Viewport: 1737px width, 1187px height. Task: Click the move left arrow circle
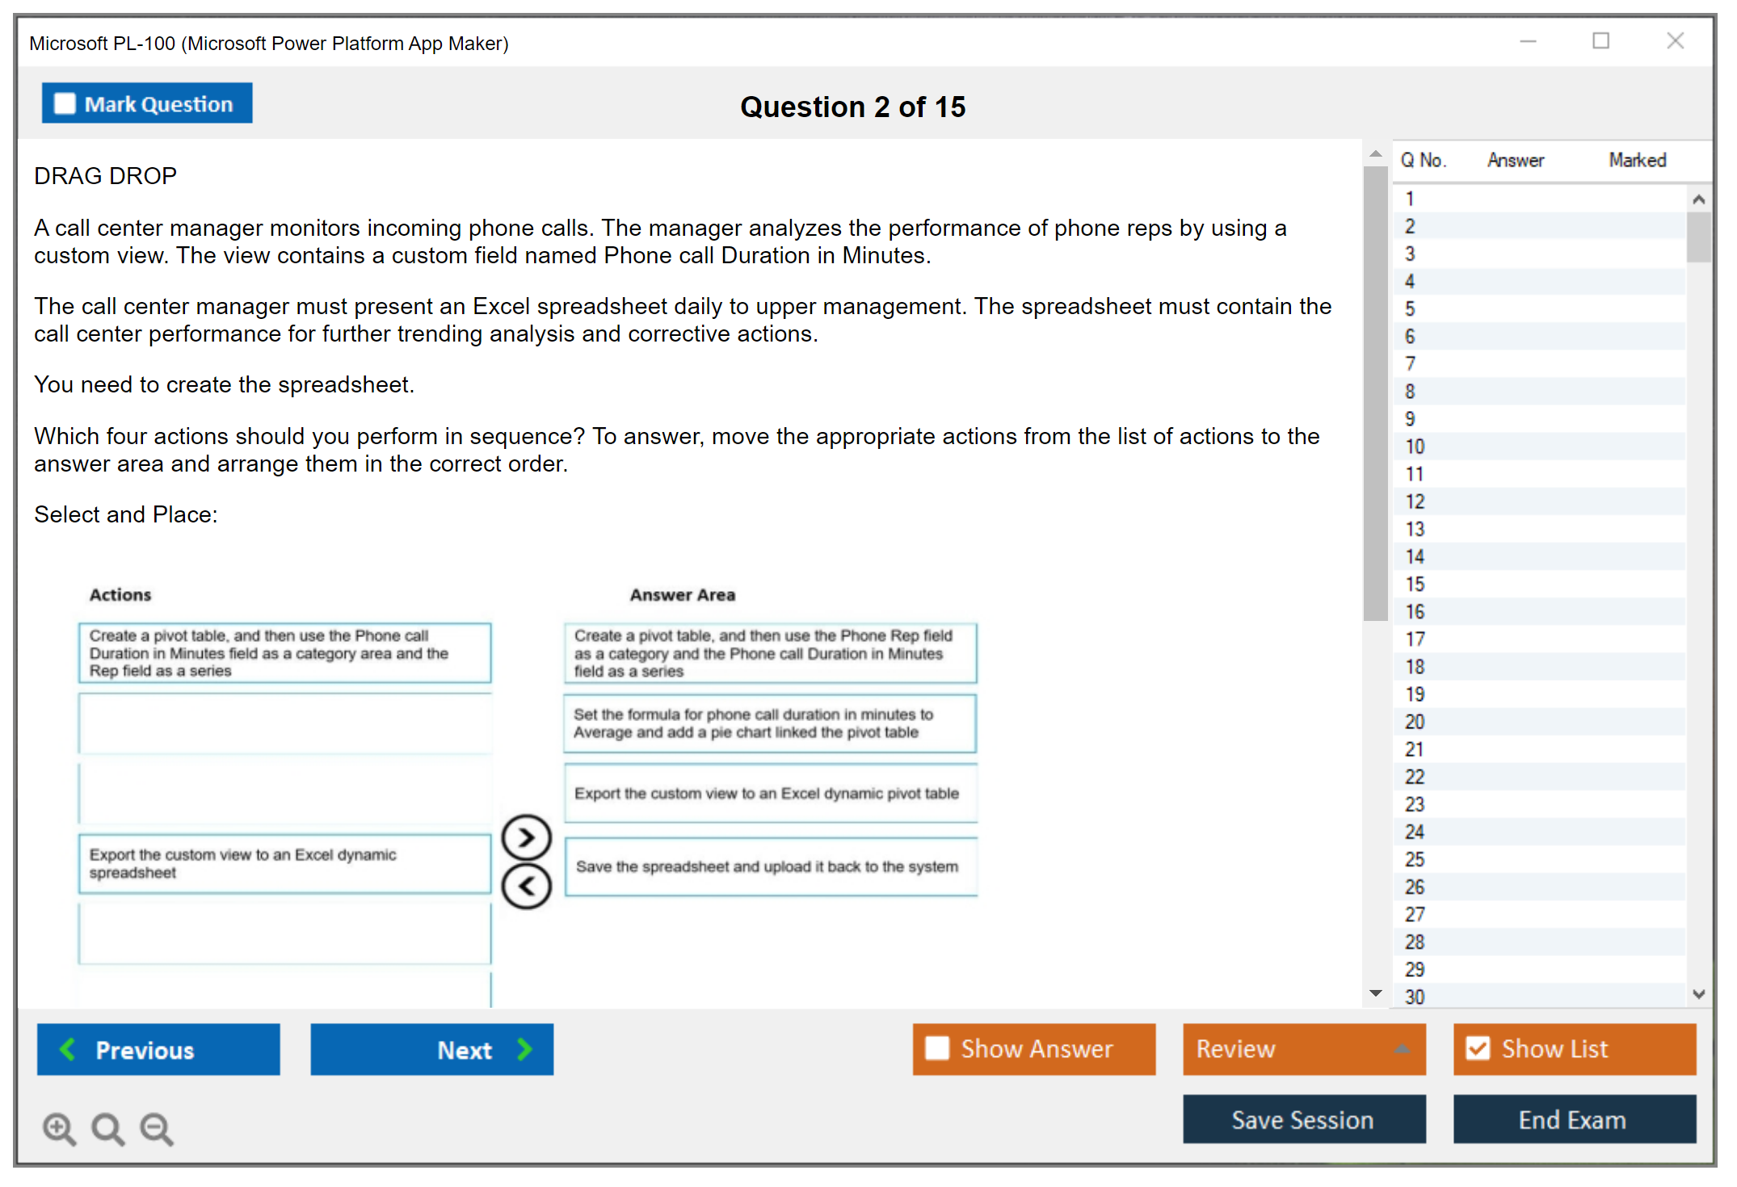[x=526, y=887]
